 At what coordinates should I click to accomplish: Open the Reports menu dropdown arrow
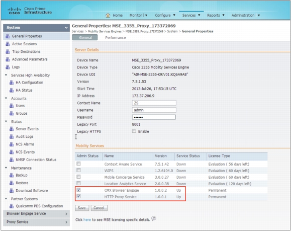pos(223,15)
